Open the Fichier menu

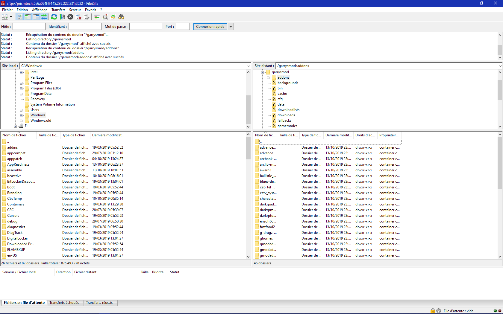[7, 10]
